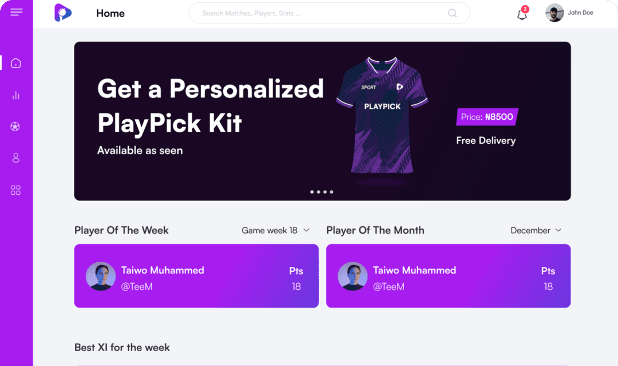The width and height of the screenshot is (618, 366).
Task: Open Player Of The Week card
Action: 196,276
